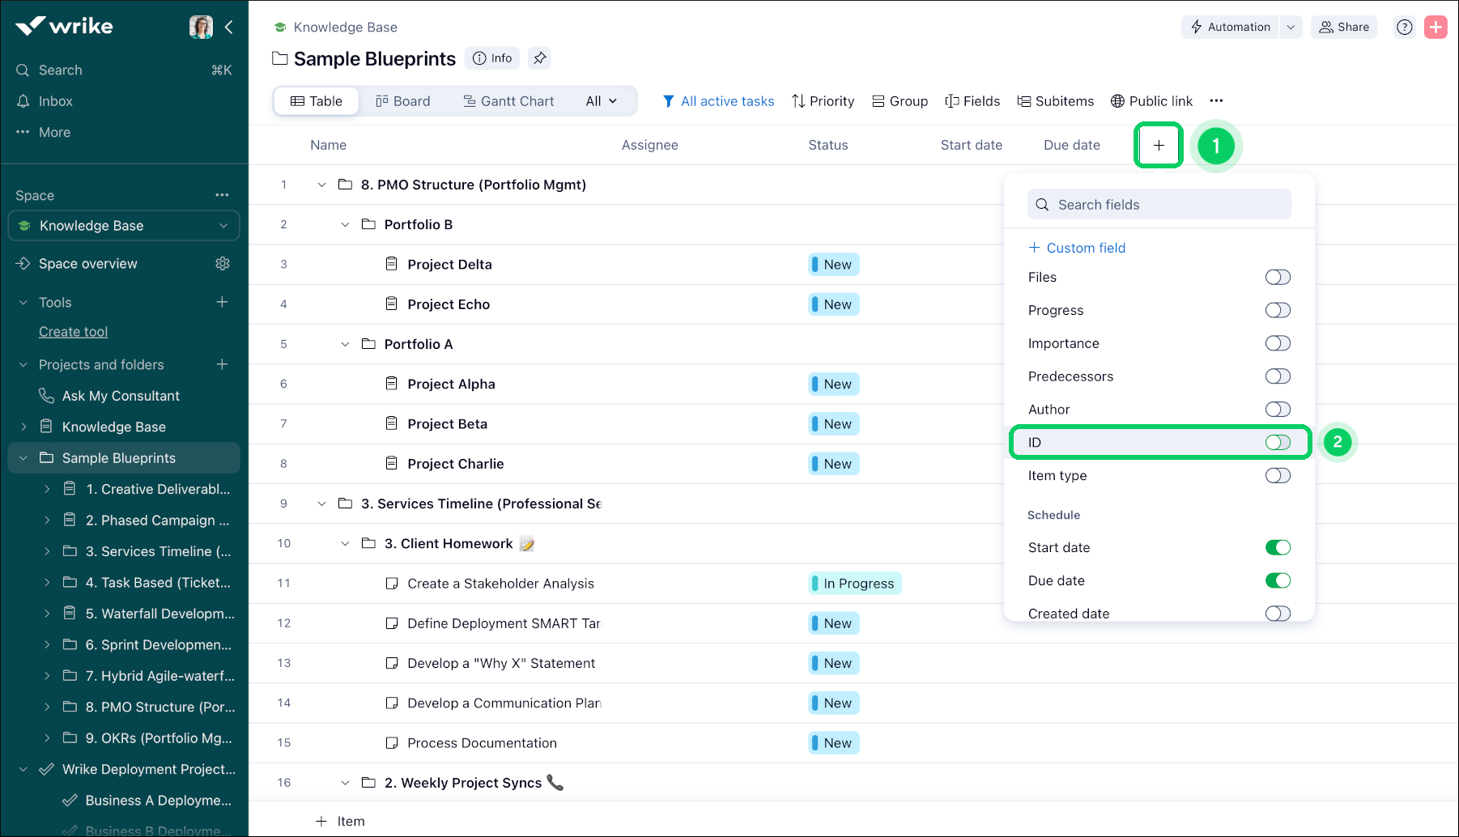The width and height of the screenshot is (1459, 837).
Task: Open the help question mark icon
Action: click(x=1404, y=27)
